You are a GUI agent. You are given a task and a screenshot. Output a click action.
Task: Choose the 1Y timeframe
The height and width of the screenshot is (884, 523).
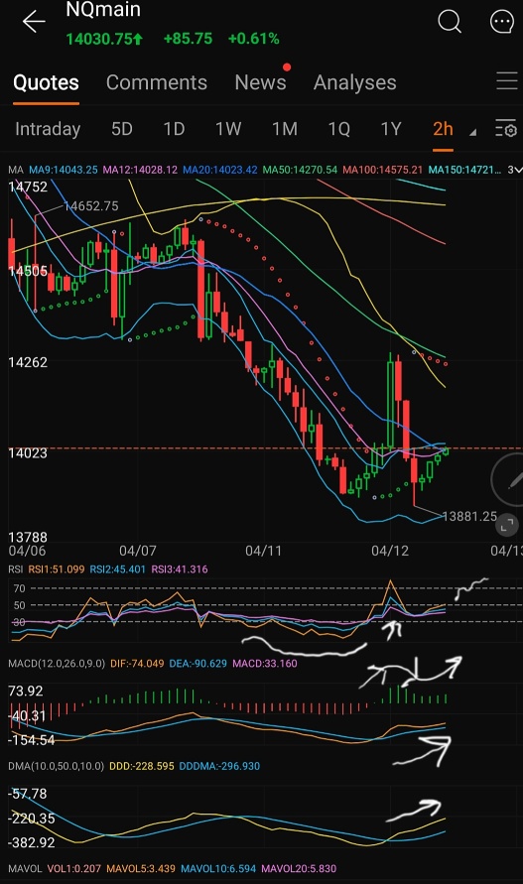coord(390,129)
